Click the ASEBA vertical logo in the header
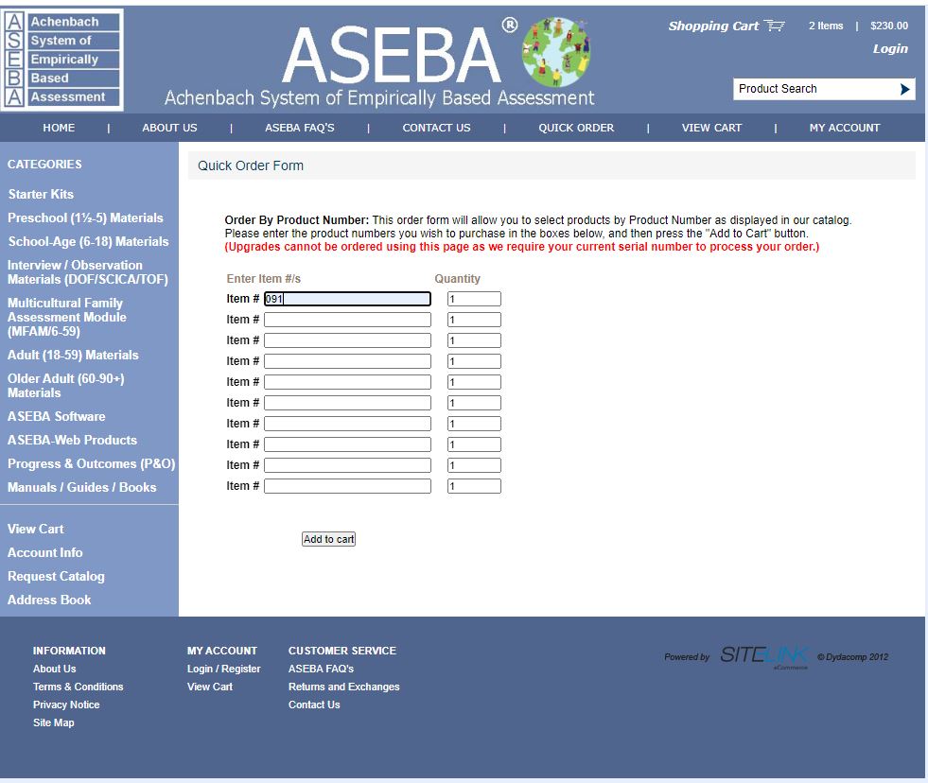Image resolution: width=928 pixels, height=783 pixels. (x=61, y=59)
